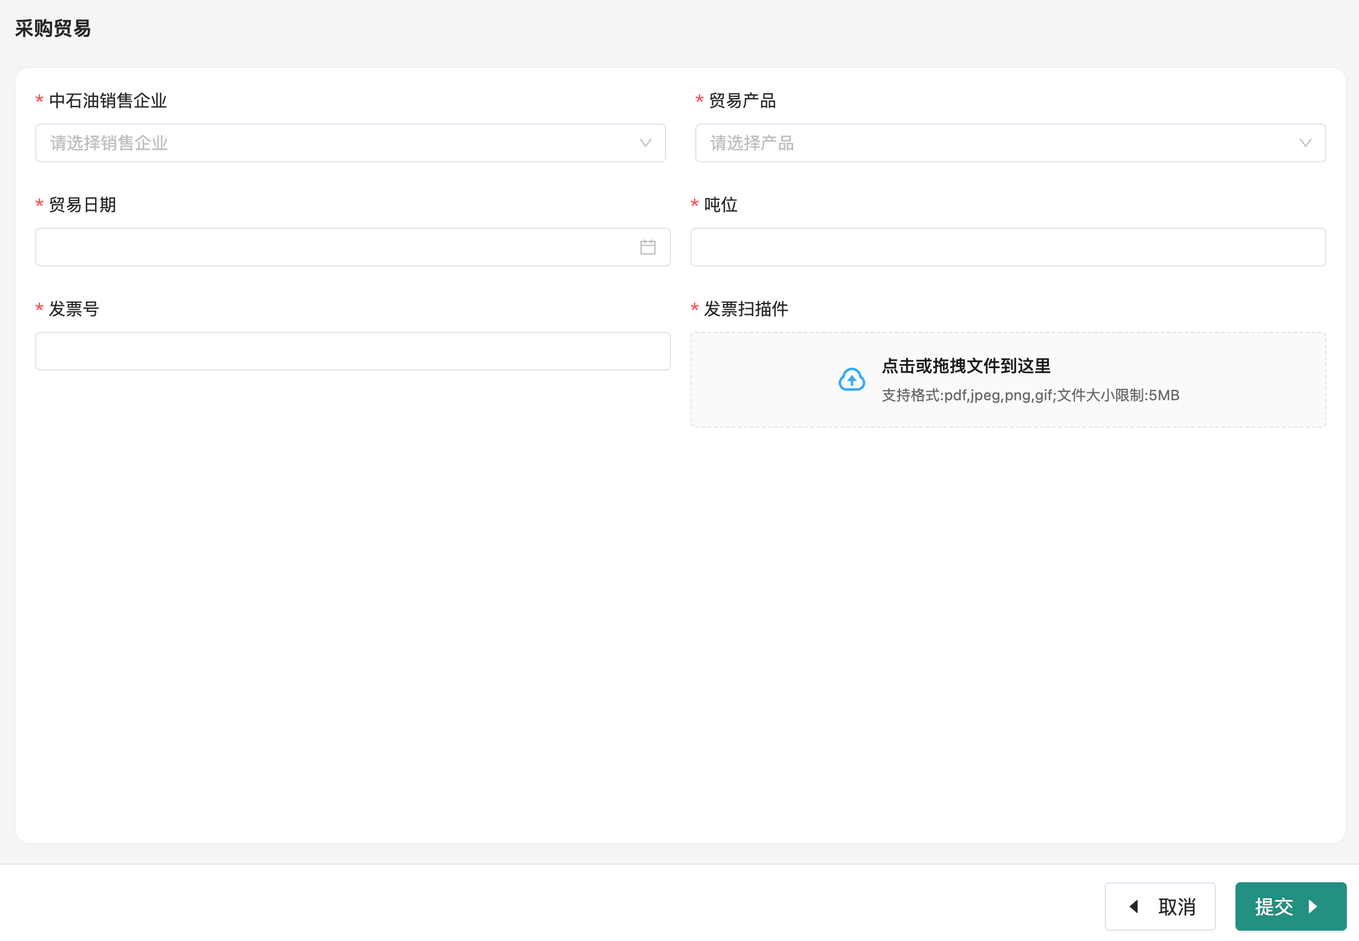Open the 贸易日期 date picker field
Image resolution: width=1359 pixels, height=941 pixels.
(333, 247)
